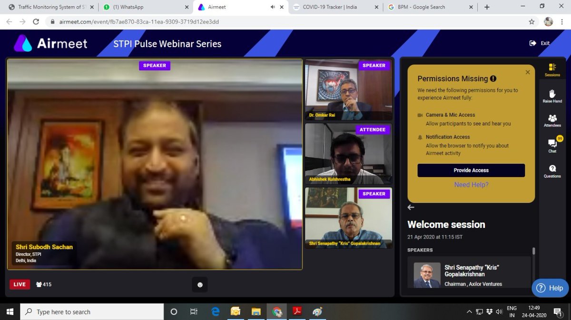Click the browser forward arrow
Image resolution: width=571 pixels, height=320 pixels.
click(x=22, y=22)
